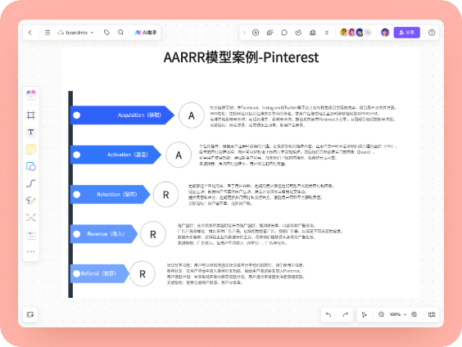The width and height of the screenshot is (462, 347).
Task: Select the Retention (留存) arrow label
Action: (x=117, y=194)
